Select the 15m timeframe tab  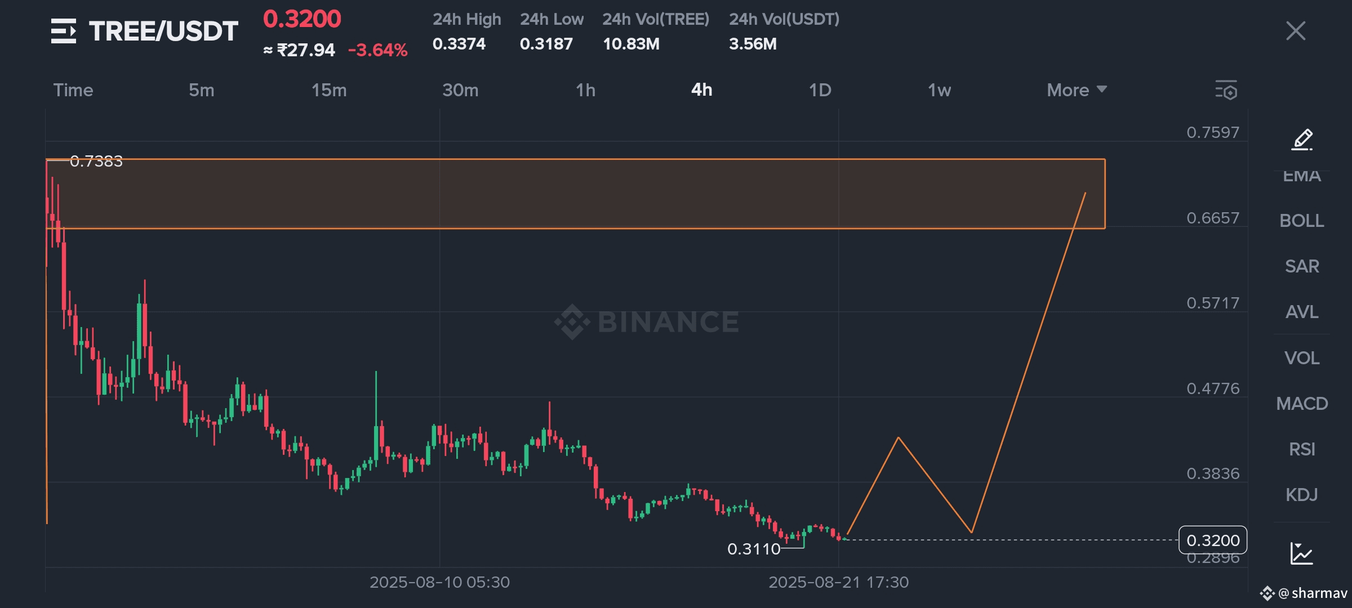click(329, 90)
